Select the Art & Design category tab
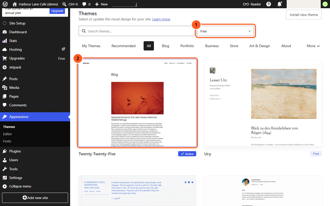The image size is (330, 206). pos(260,46)
